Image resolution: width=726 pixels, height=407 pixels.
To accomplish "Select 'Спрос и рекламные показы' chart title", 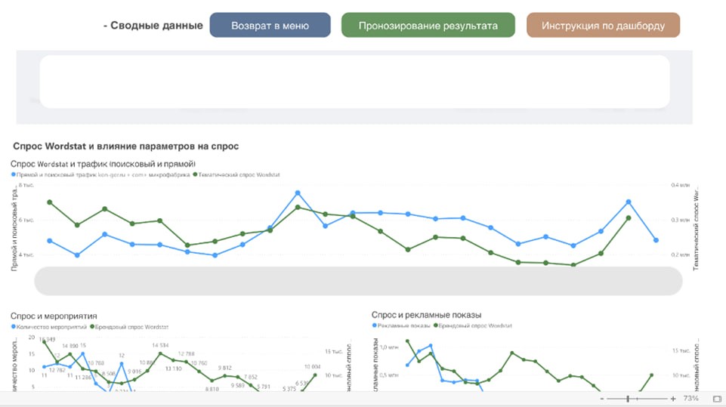I will (426, 315).
